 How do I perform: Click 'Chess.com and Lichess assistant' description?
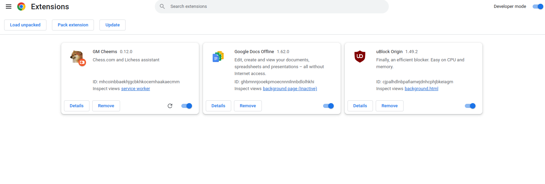126,60
